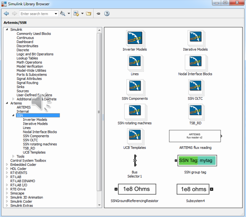Select RT-LAB I/O in the tree
The image size is (246, 217).
point(19,185)
